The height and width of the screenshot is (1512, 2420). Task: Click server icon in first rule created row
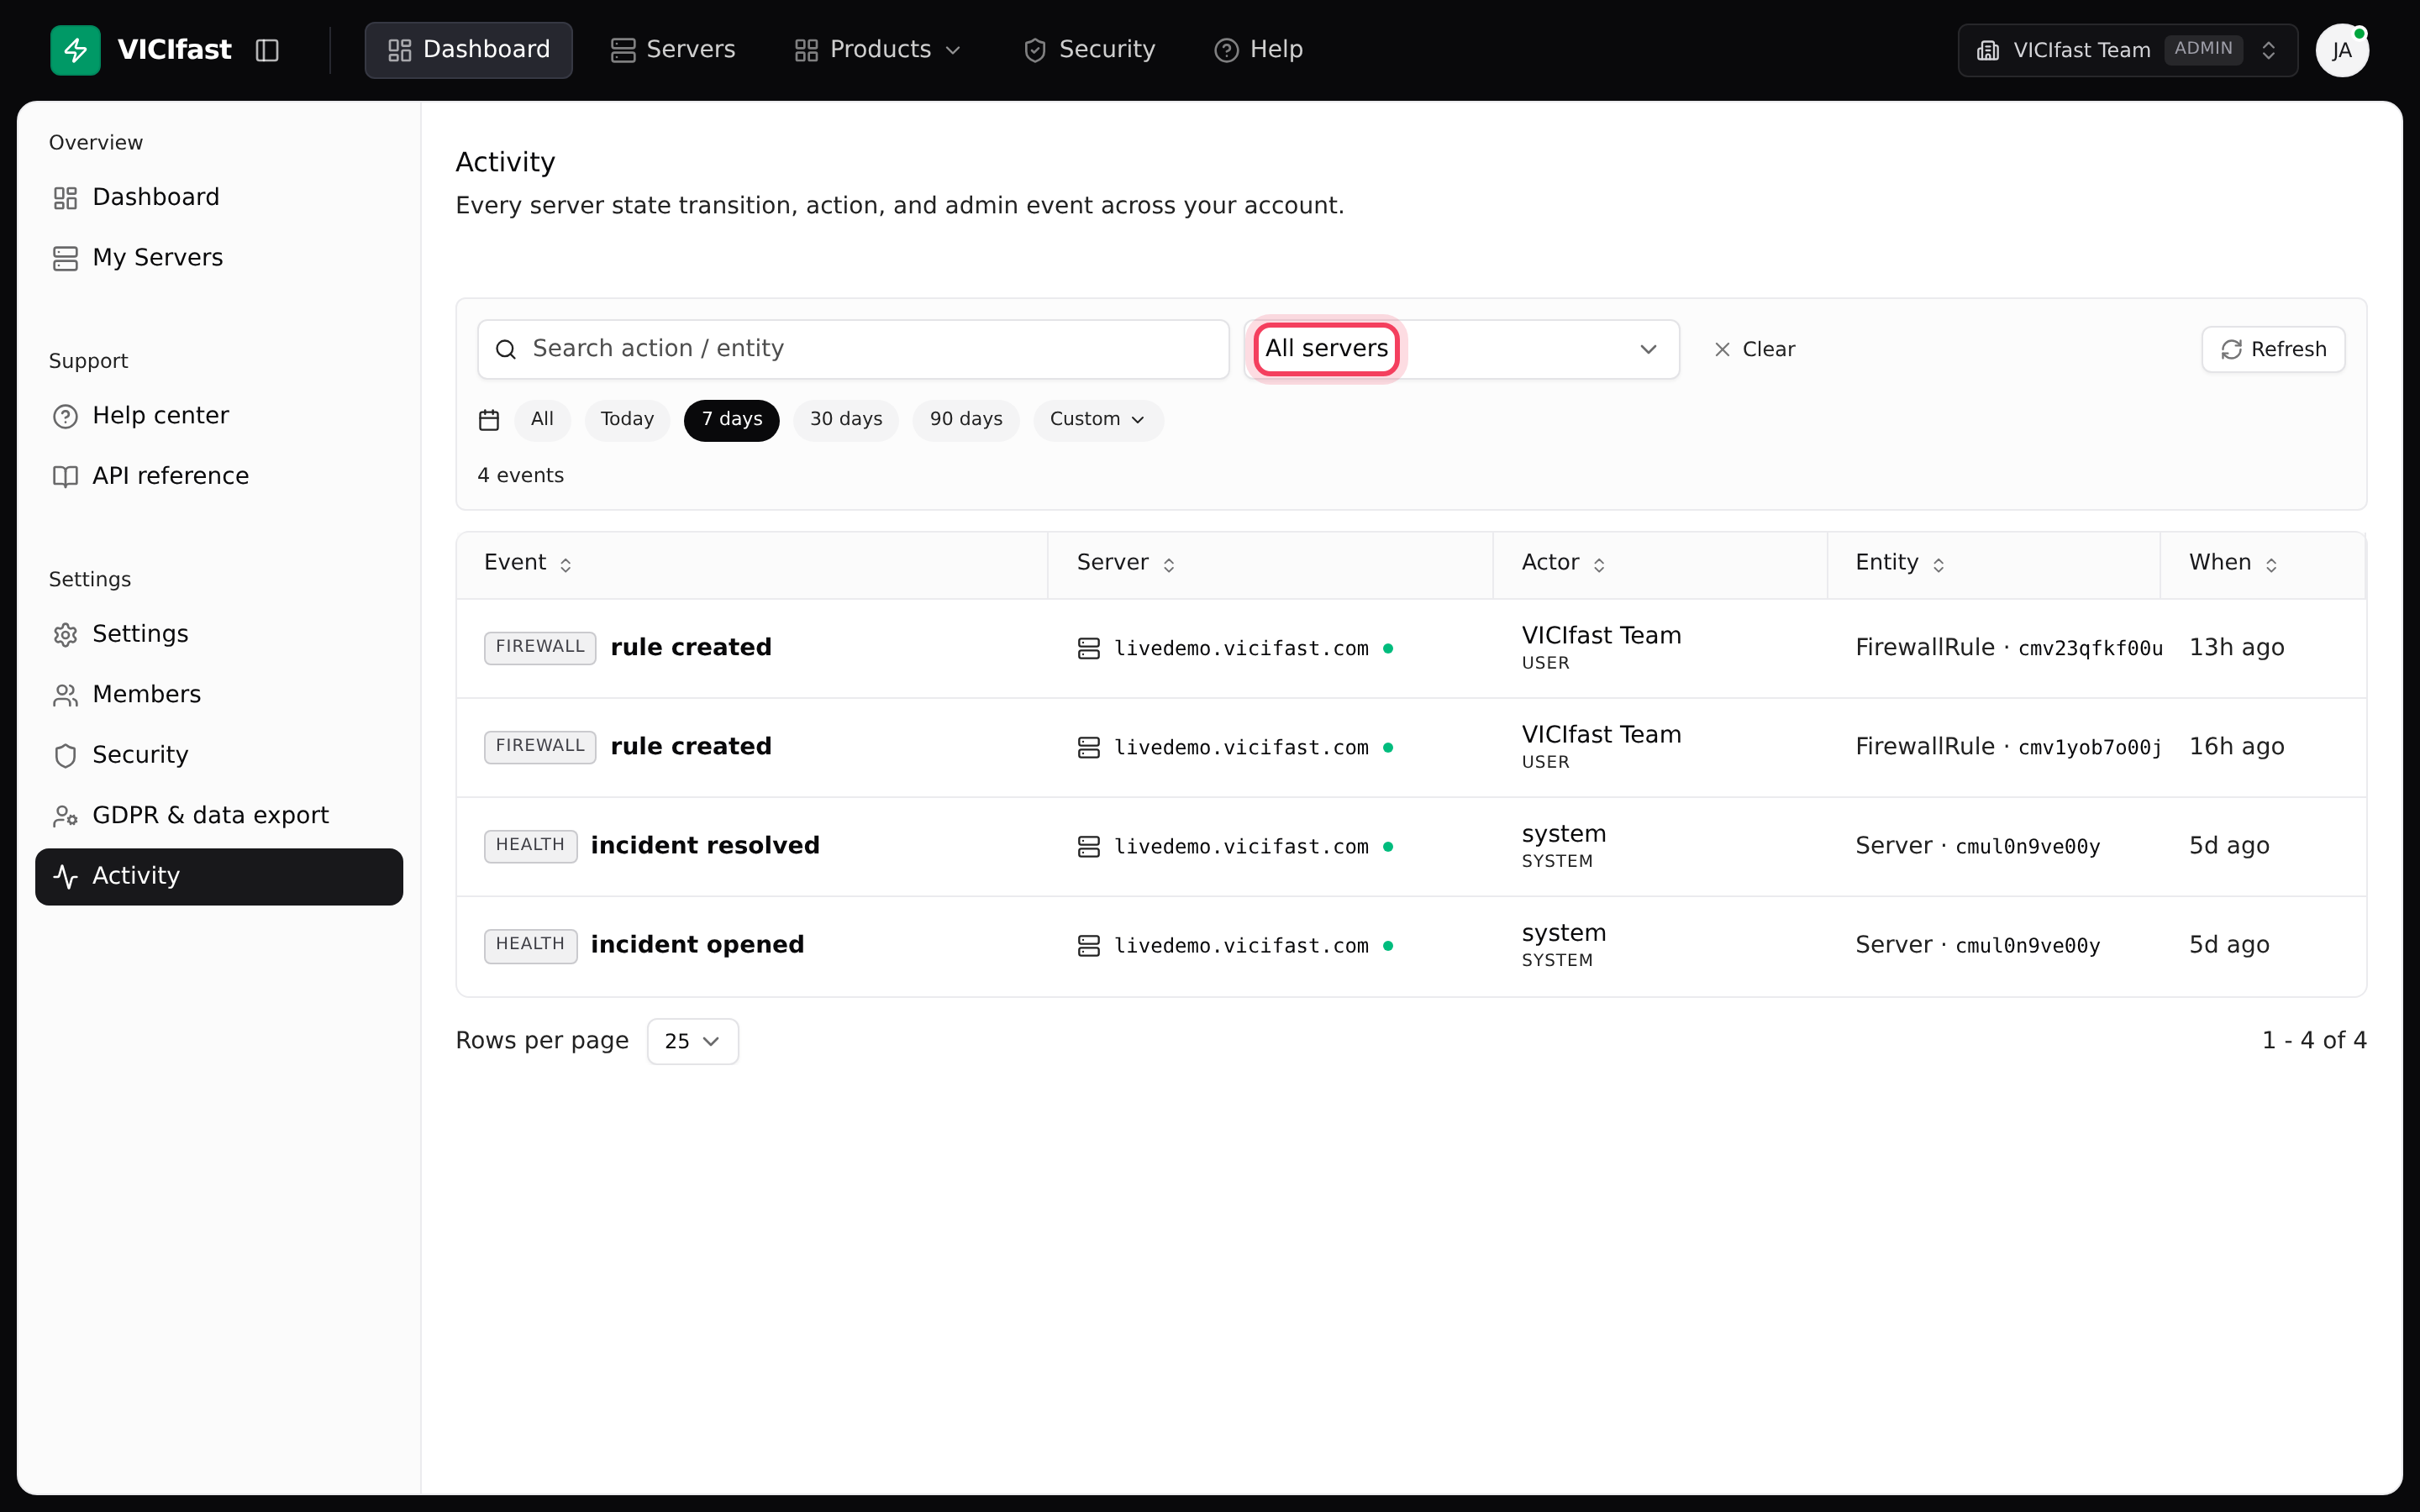point(1089,648)
